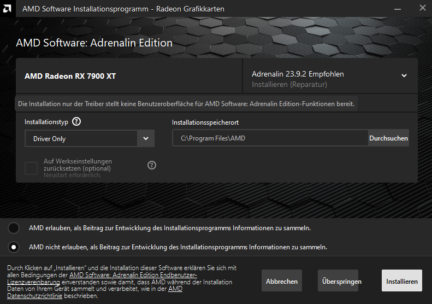Select AMD nicht erlauben radio button
Viewport: 432px width, 304px height.
pyautogui.click(x=14, y=247)
